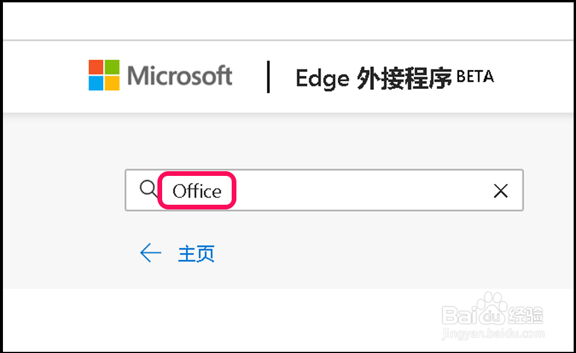Click the BETA label

coord(475,76)
